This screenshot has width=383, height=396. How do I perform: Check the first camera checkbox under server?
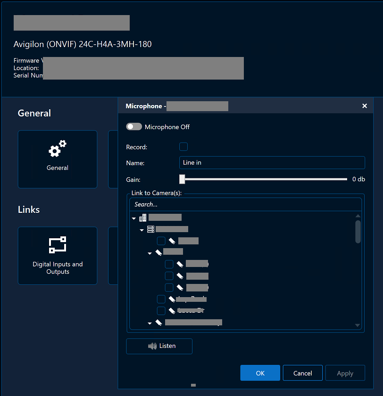click(x=161, y=241)
